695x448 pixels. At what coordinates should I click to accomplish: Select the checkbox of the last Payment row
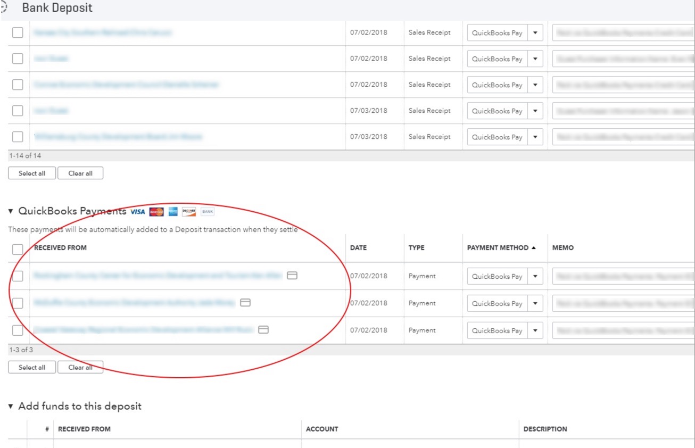[18, 330]
